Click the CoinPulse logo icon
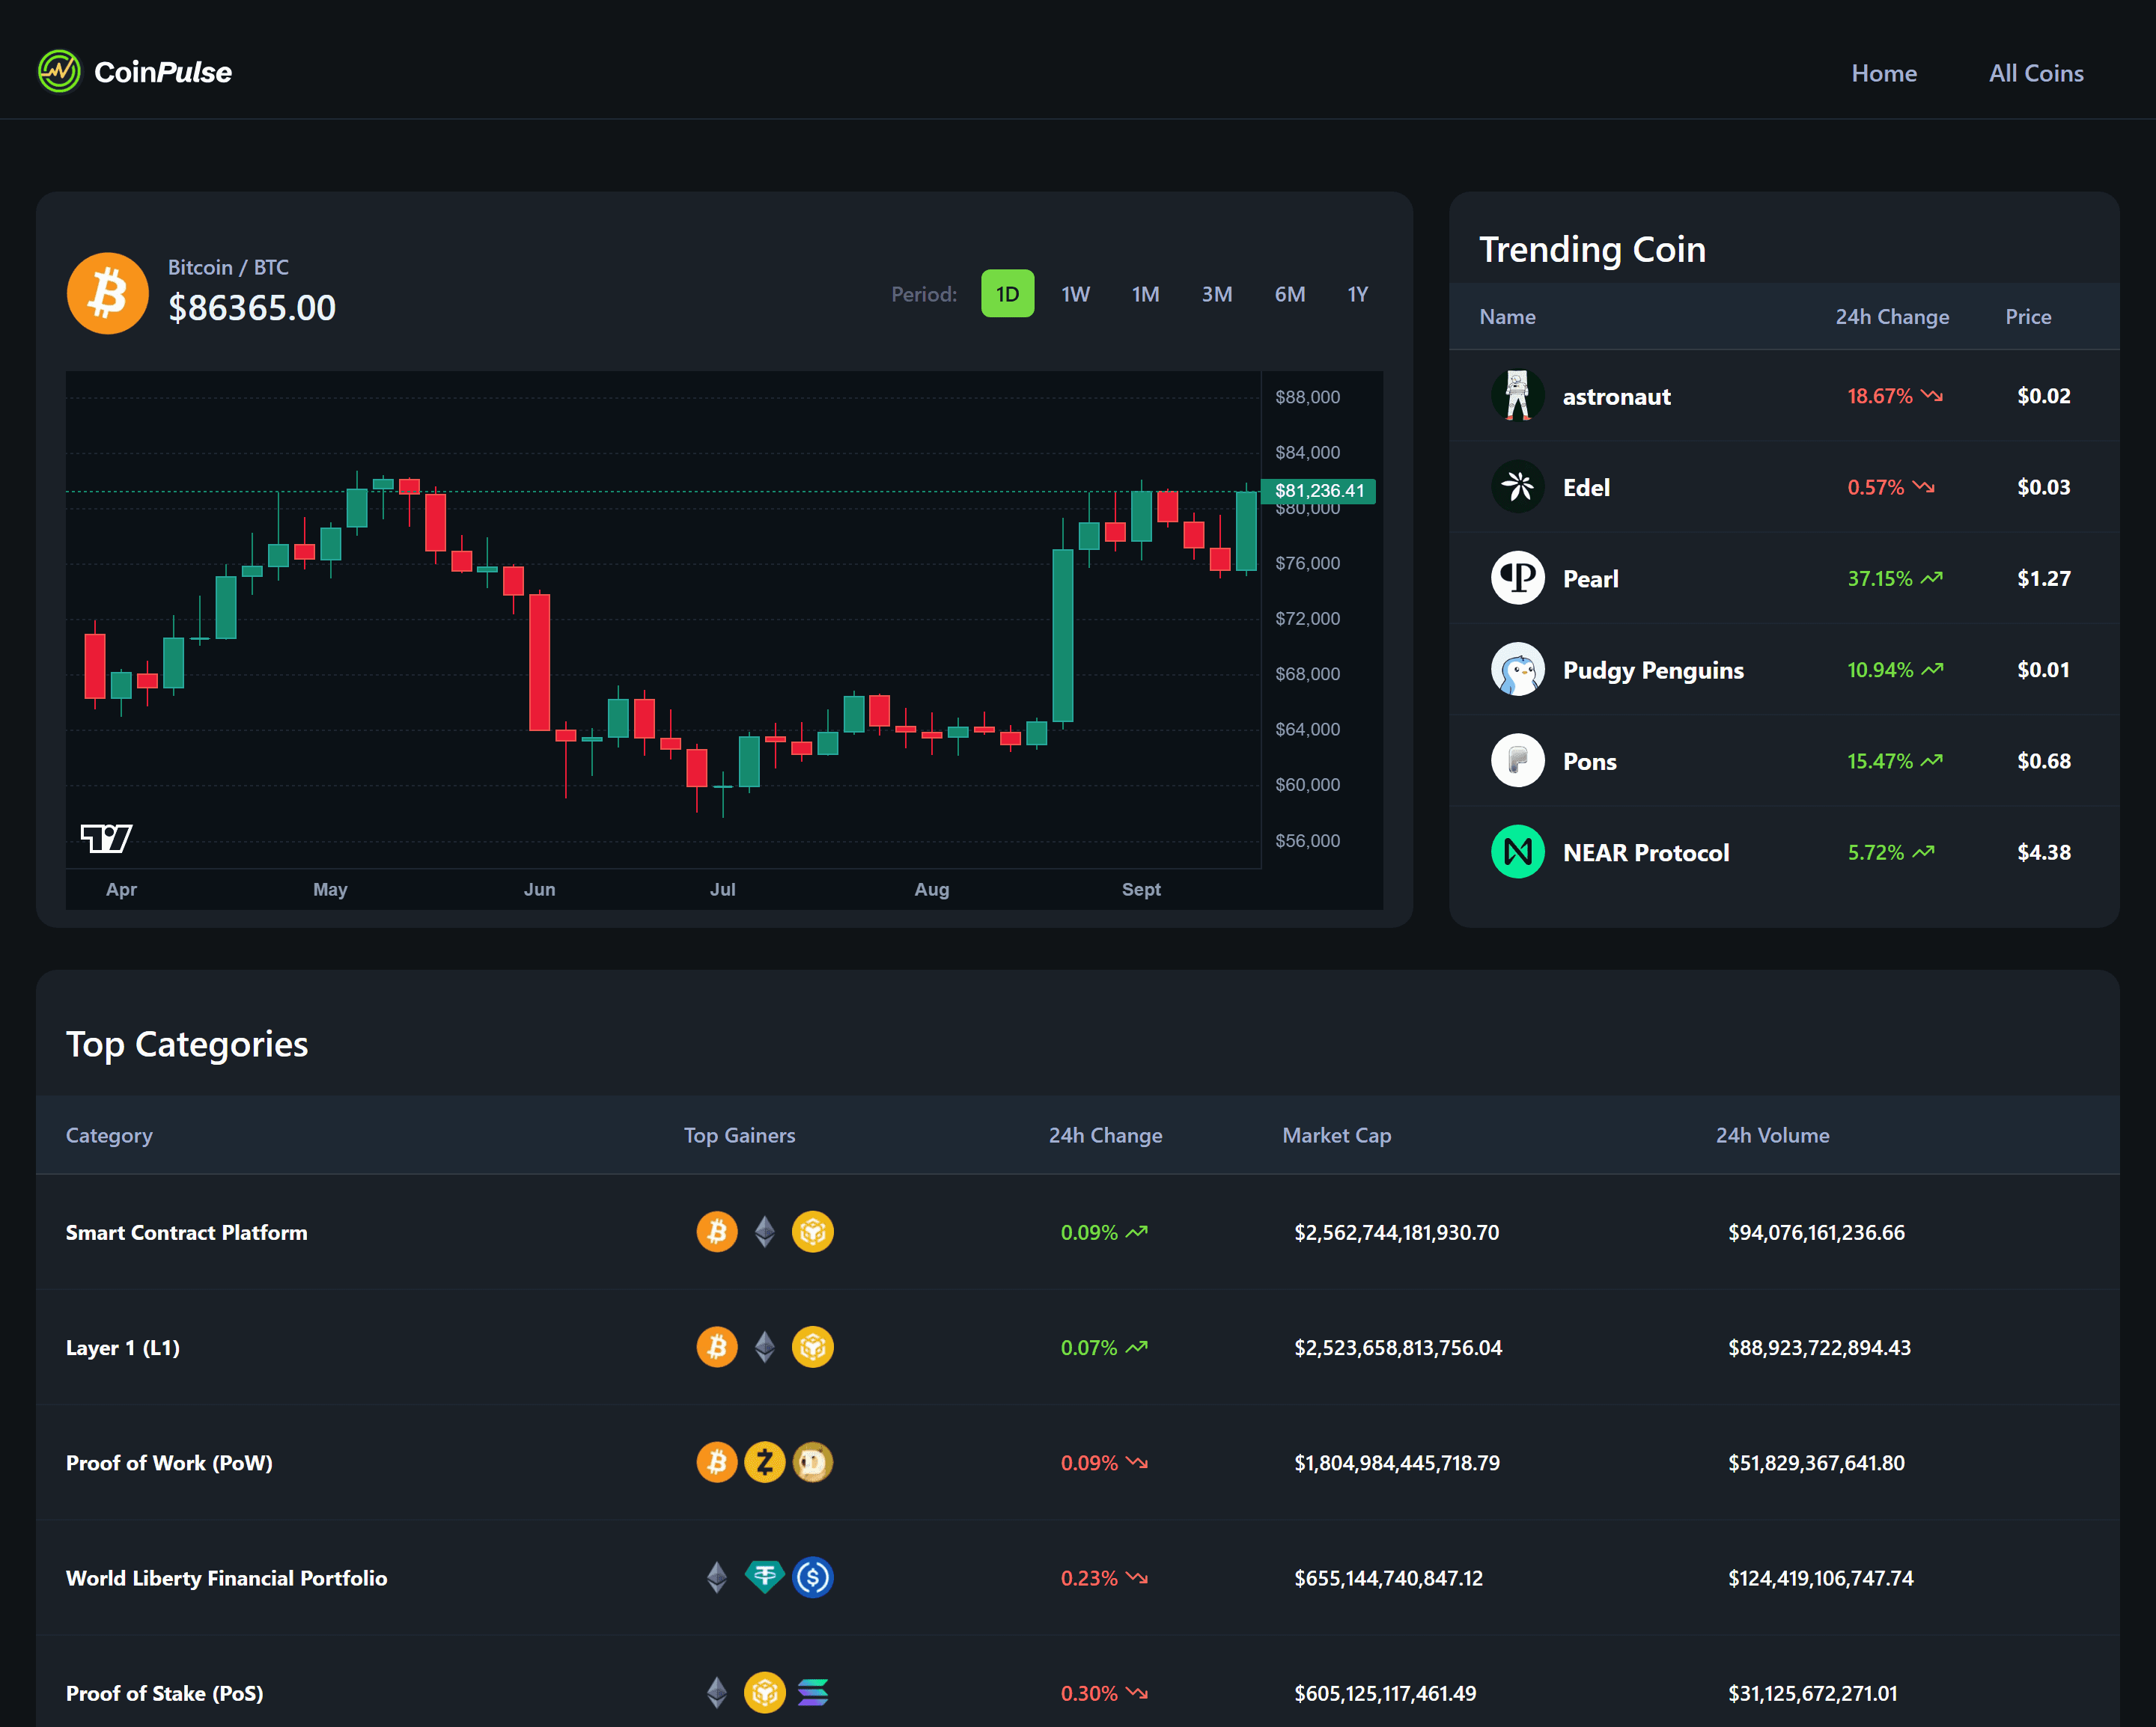 click(59, 72)
